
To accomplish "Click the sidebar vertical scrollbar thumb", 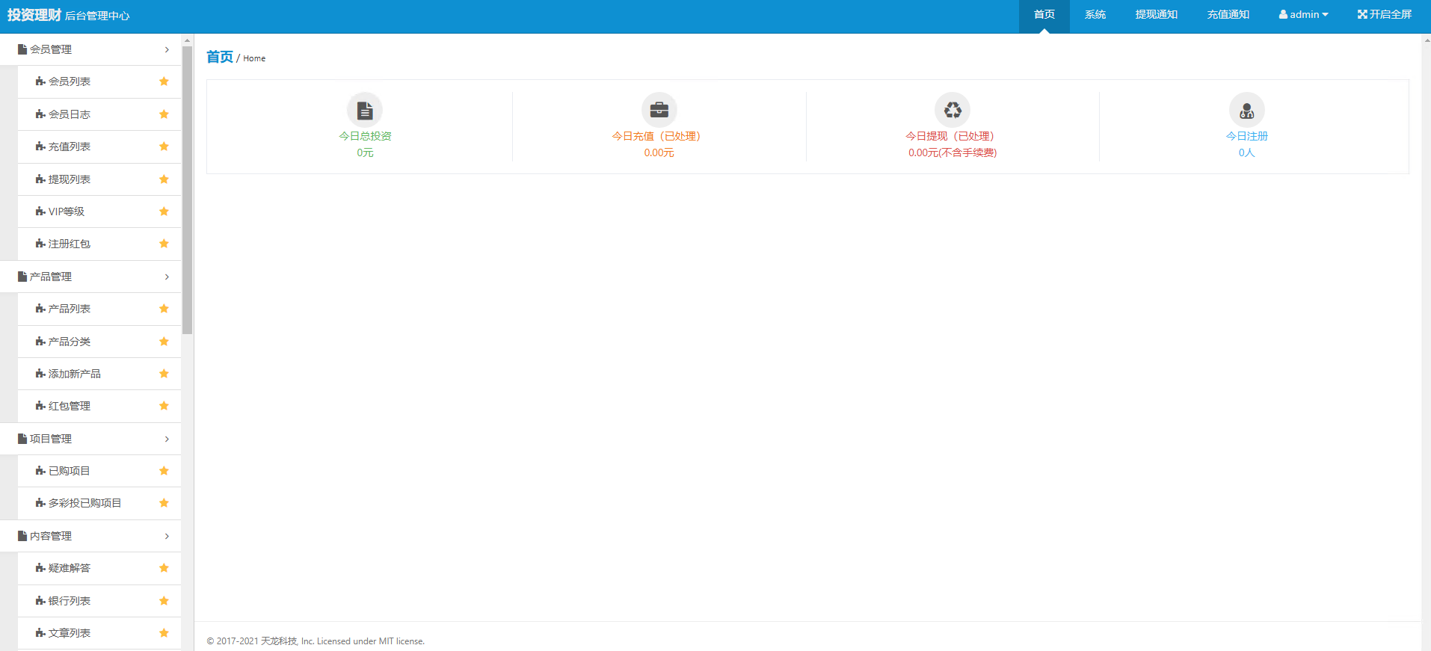I will click(x=188, y=187).
